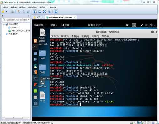This screenshot has width=159, height=124.
Task: Click the Unity mode toolbar icon
Action: coord(49,11)
